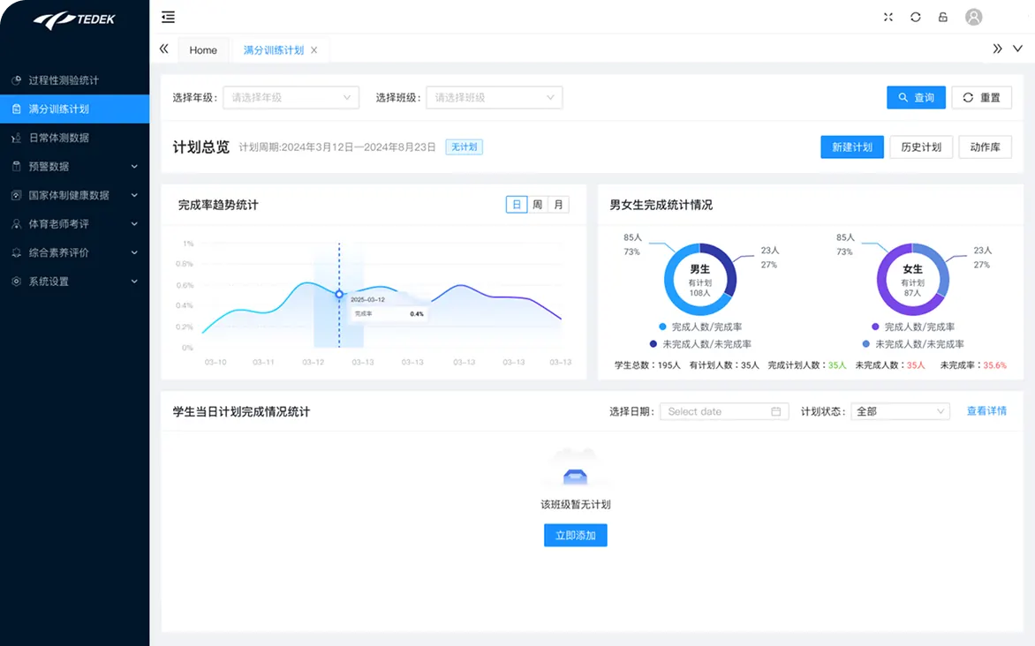The width and height of the screenshot is (1035, 646).
Task: Open the tab options down chevron
Action: point(1018,49)
